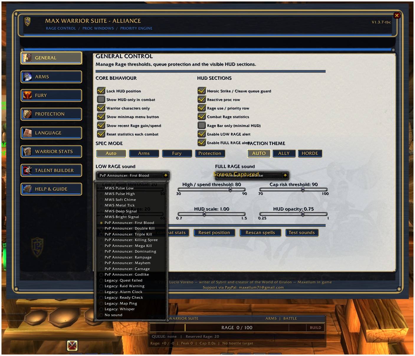This screenshot has width=415, height=356.
Task: Choose MWS Deep Signal sound
Action: (132, 211)
